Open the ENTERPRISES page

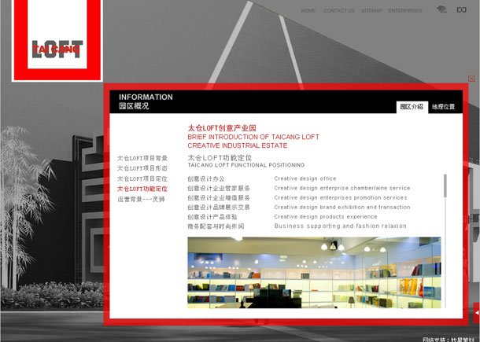click(405, 11)
